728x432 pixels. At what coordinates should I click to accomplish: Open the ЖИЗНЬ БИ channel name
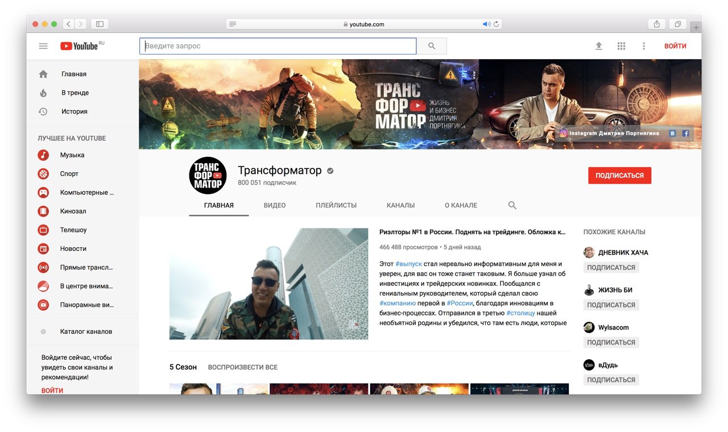coord(615,290)
